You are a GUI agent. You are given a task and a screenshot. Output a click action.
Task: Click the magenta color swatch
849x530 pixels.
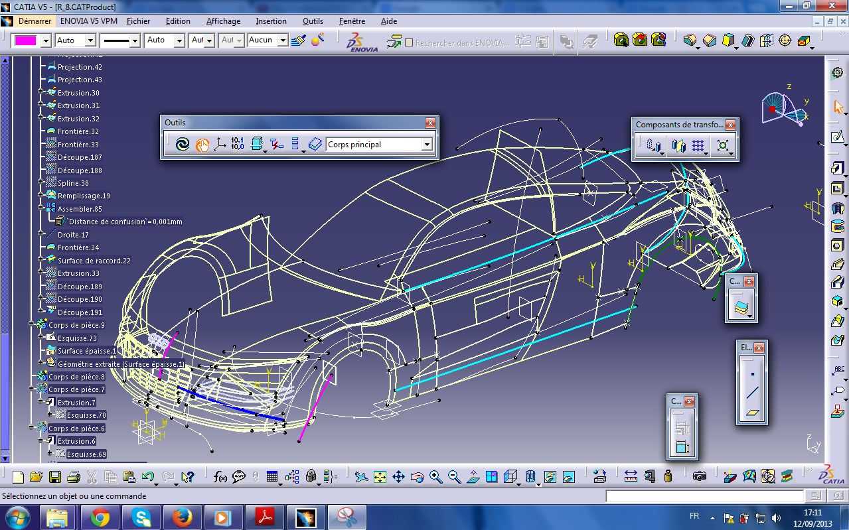pos(26,41)
